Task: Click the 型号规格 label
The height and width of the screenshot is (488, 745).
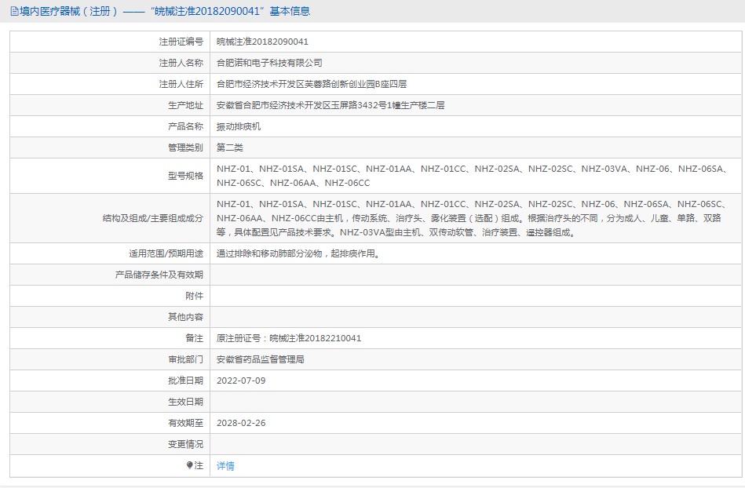Action: (185, 176)
